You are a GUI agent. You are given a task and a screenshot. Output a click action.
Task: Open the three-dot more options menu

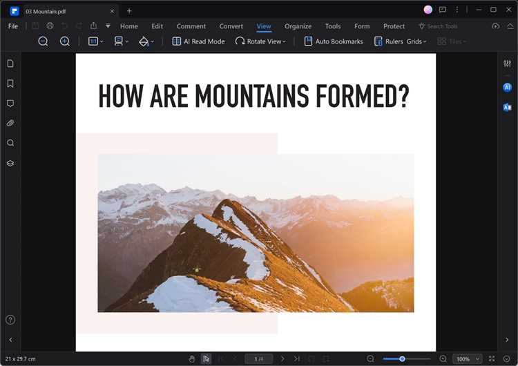click(457, 10)
